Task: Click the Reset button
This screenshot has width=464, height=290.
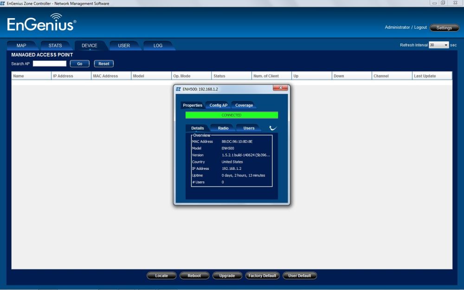Action: point(104,64)
